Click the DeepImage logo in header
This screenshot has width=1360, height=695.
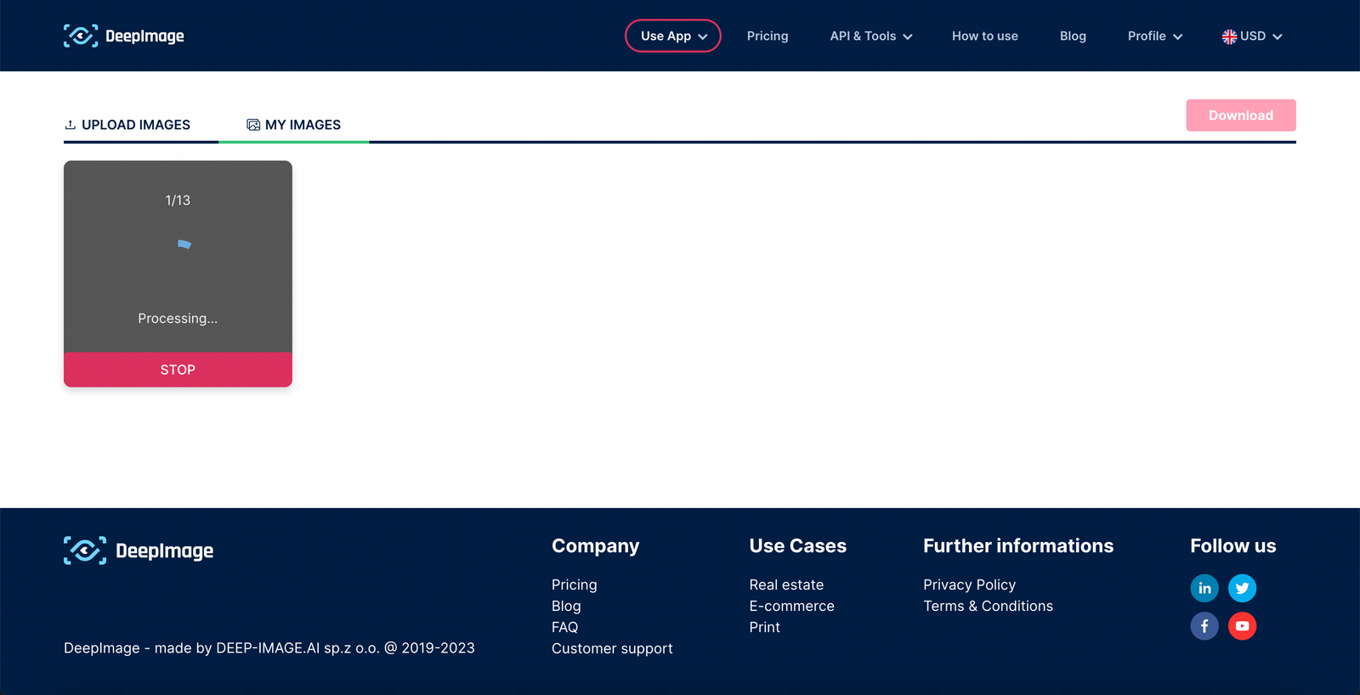(x=124, y=36)
